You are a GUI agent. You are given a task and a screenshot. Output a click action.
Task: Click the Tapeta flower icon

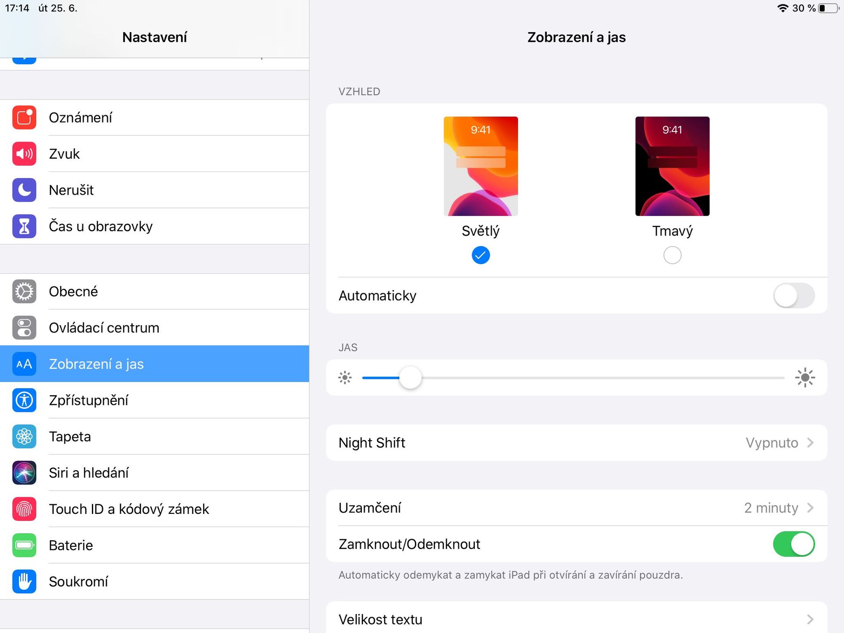tap(24, 436)
